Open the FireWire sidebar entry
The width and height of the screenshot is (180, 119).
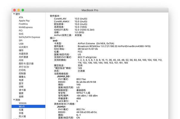pyautogui.click(x=23, y=24)
